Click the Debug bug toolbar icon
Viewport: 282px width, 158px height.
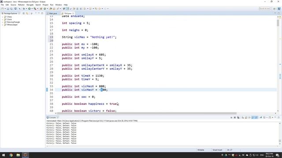click(x=24, y=9)
